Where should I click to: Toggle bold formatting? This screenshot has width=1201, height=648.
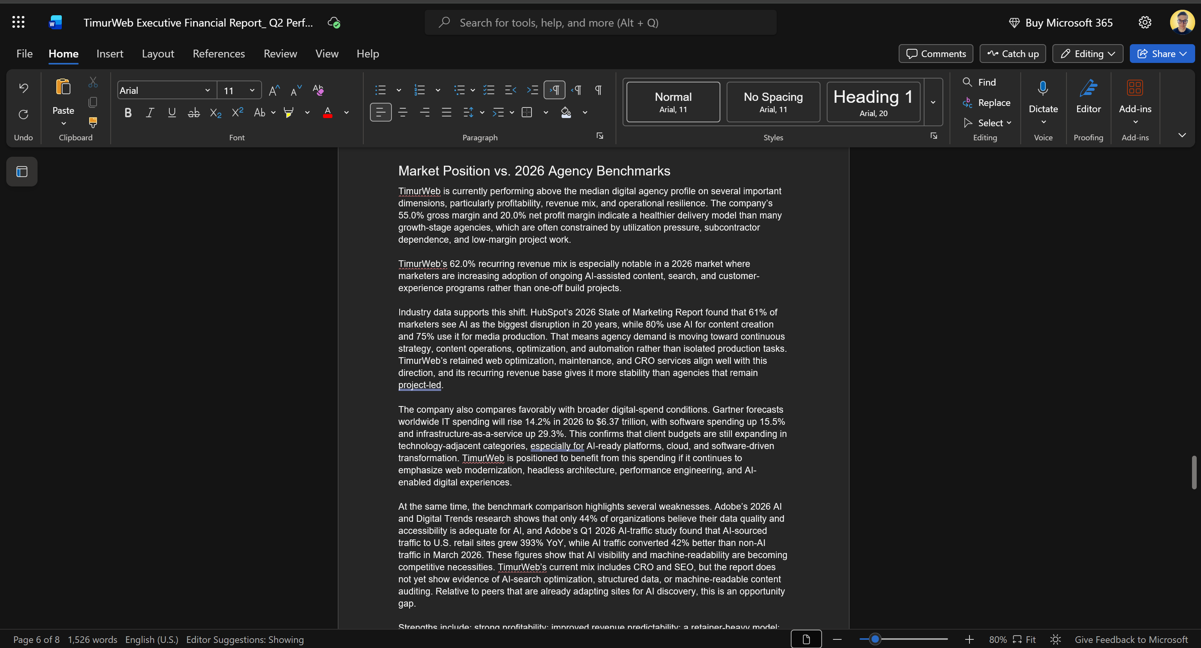coord(128,112)
